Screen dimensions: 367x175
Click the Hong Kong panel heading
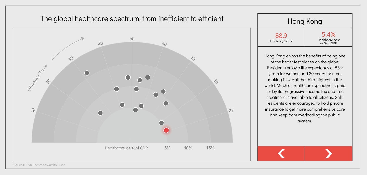click(x=305, y=21)
